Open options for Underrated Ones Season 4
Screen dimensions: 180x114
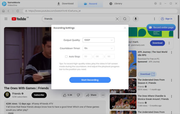pos(172,80)
